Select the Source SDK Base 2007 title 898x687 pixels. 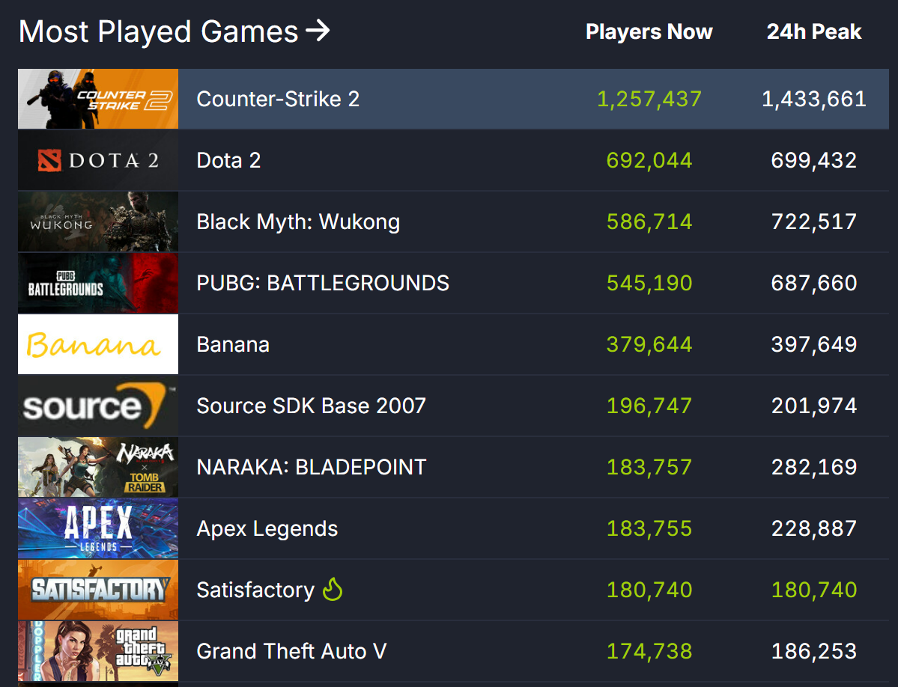point(311,406)
